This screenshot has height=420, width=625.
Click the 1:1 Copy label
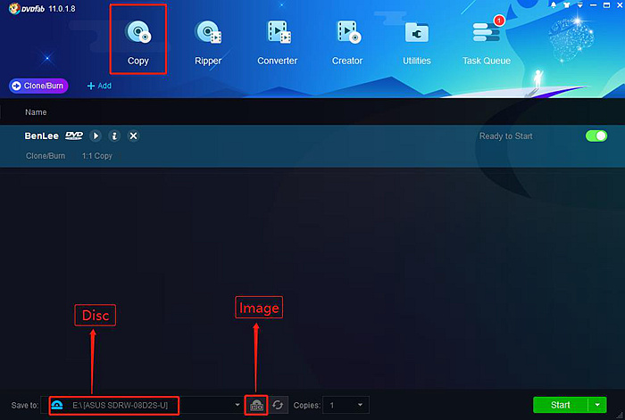click(97, 156)
